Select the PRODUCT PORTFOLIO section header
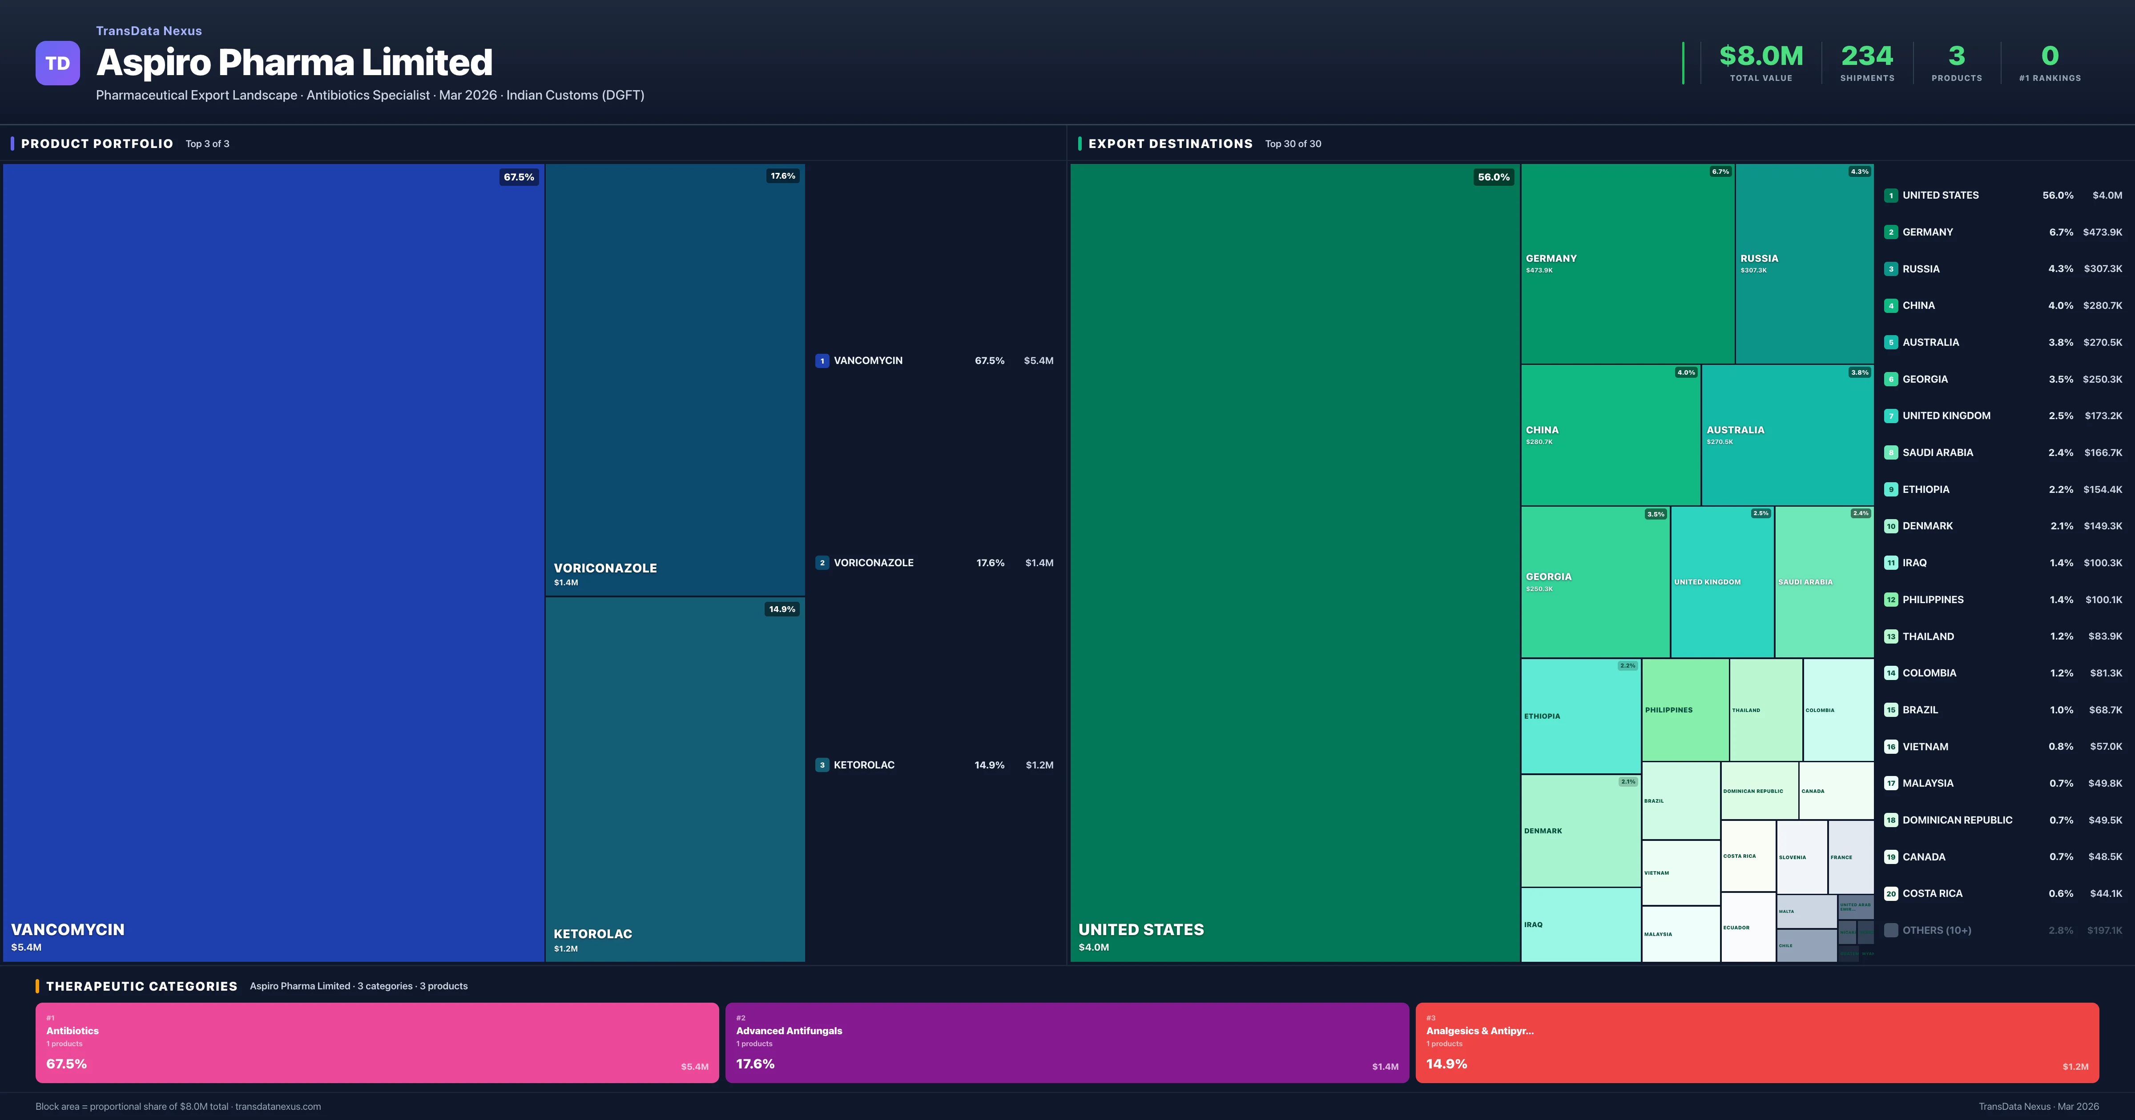This screenshot has width=2135, height=1120. coord(95,143)
